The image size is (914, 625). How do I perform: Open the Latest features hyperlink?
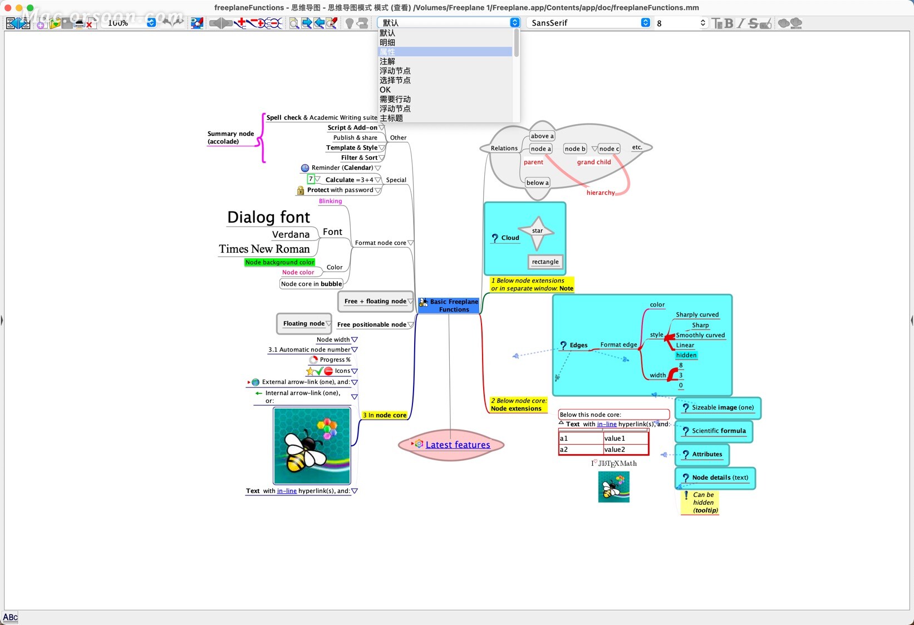[x=458, y=445]
